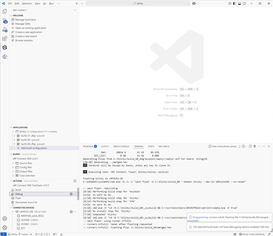
Task: Collapse the CONNECTED DEVICES section
Action: pyautogui.click(x=11, y=207)
